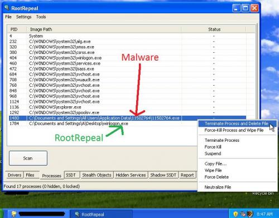279x218 pixels.
Task: Click the RootRepeal taskbar button
Action: [102, 214]
